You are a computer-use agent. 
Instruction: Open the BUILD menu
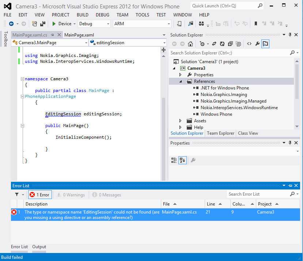click(82, 15)
